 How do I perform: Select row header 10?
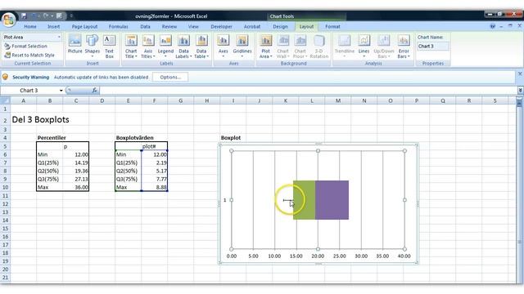5,187
